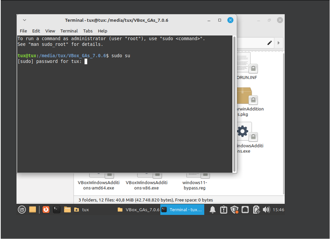Launch the terminal from the panel launcher
330x239 pixels.
pos(56,209)
